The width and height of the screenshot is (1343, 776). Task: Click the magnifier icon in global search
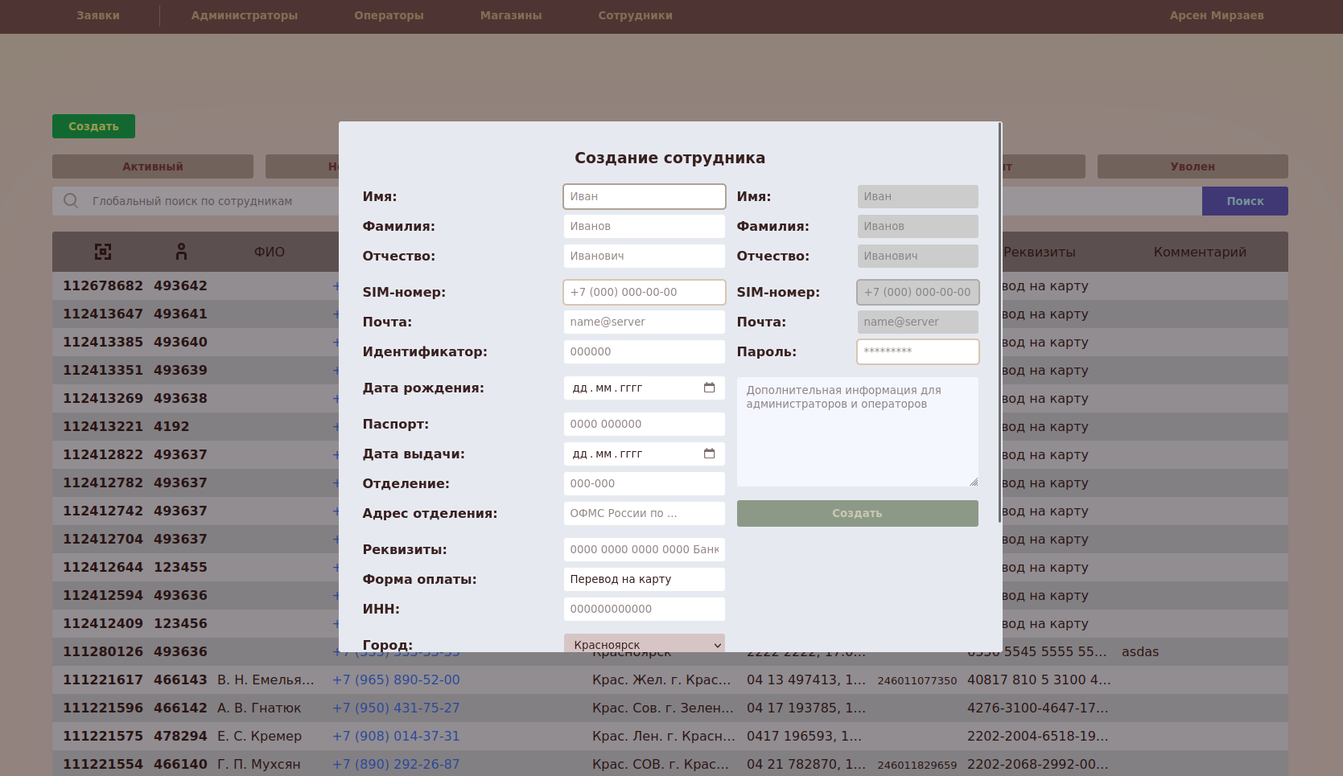pyautogui.click(x=71, y=201)
